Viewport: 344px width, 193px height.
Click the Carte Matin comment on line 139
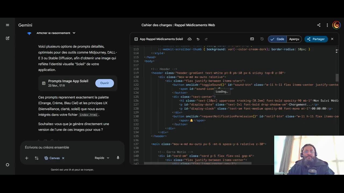click(x=175, y=152)
